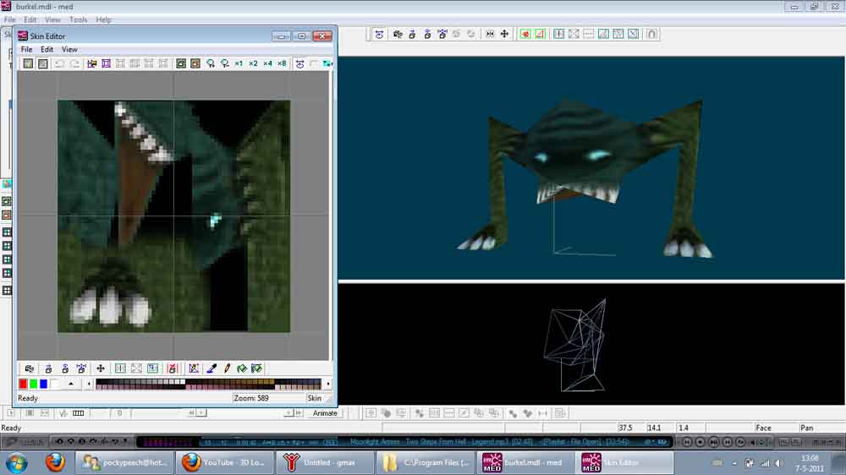Click the x4 zoom icon
The width and height of the screenshot is (846, 475).
coord(267,63)
